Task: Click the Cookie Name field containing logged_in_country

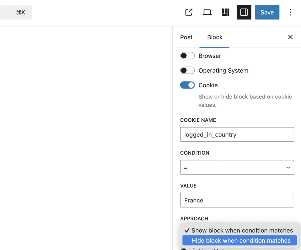Action: coord(237,134)
